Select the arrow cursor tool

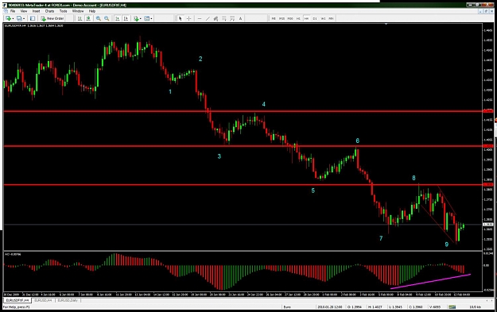tap(181, 19)
